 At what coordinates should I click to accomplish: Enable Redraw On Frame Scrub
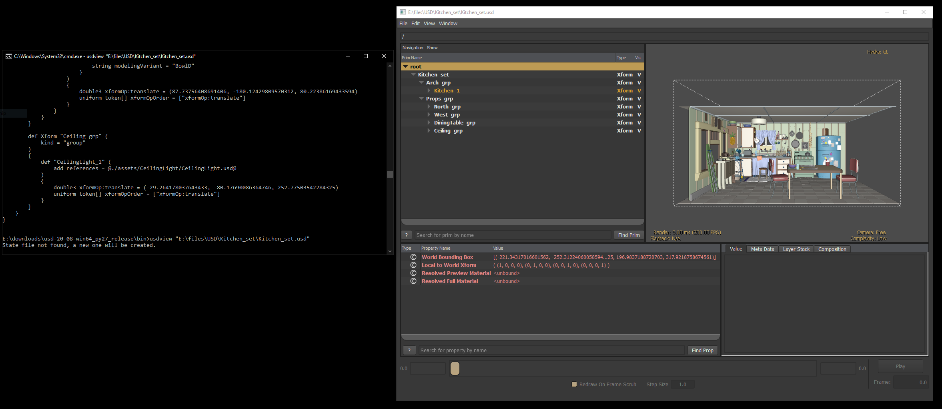(x=574, y=384)
